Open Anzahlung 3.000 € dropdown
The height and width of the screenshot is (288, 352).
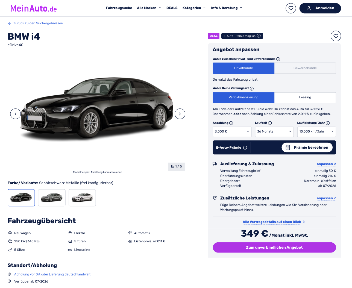232,131
